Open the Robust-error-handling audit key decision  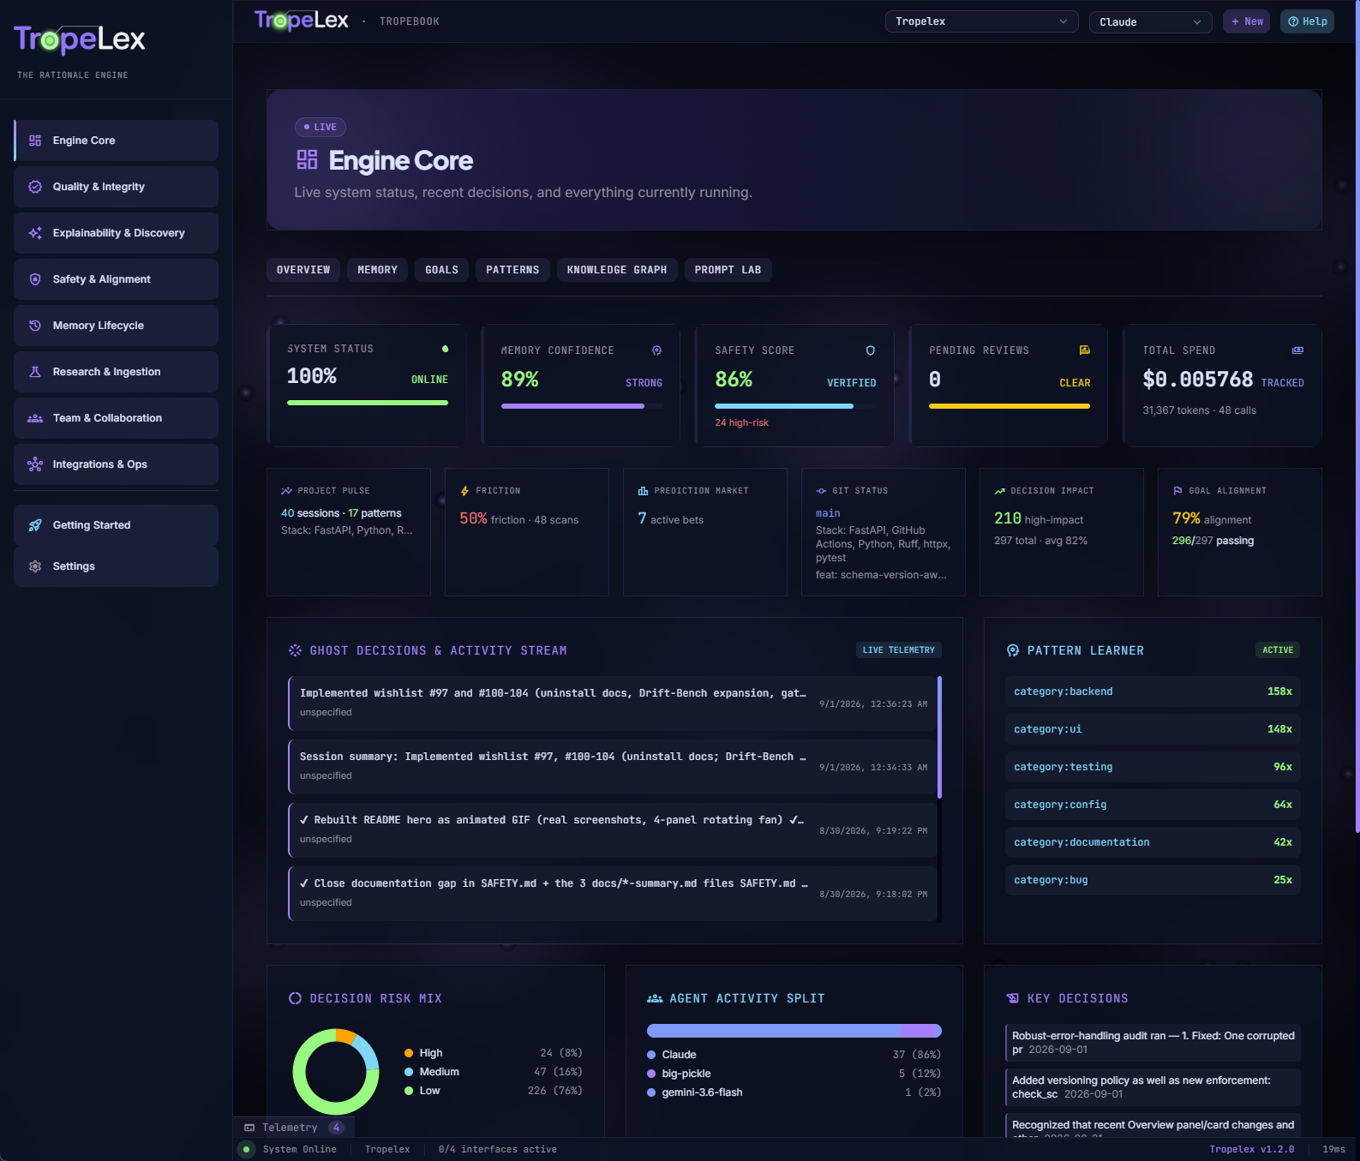1153,1043
